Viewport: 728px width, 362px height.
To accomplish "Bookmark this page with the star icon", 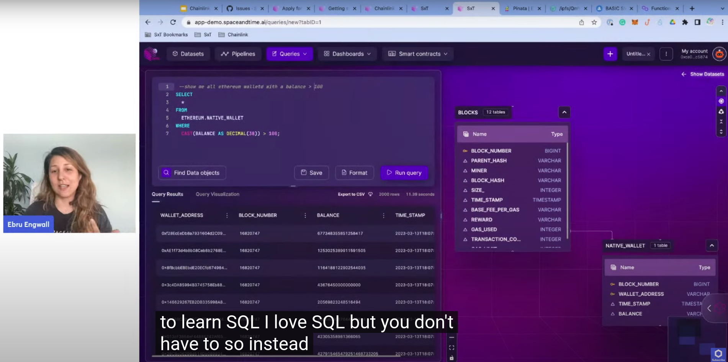I will pyautogui.click(x=594, y=22).
